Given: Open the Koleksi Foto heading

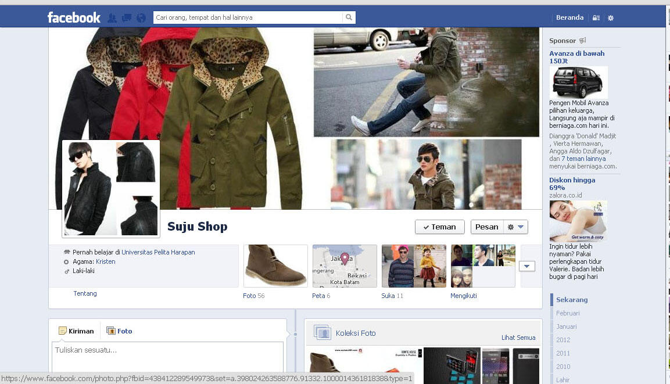Looking at the screenshot, I should click(x=356, y=333).
